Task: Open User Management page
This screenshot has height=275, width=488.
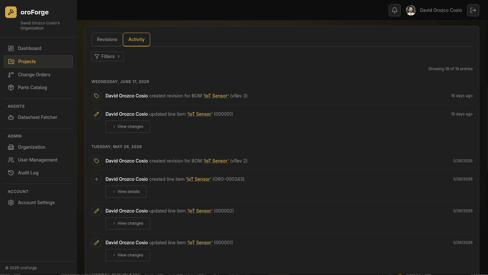Action: click(38, 160)
